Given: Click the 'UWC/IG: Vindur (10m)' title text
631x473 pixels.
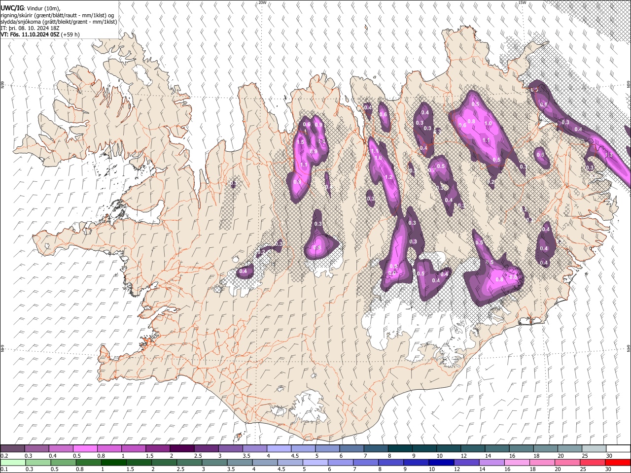Looking at the screenshot, I should [x=31, y=7].
